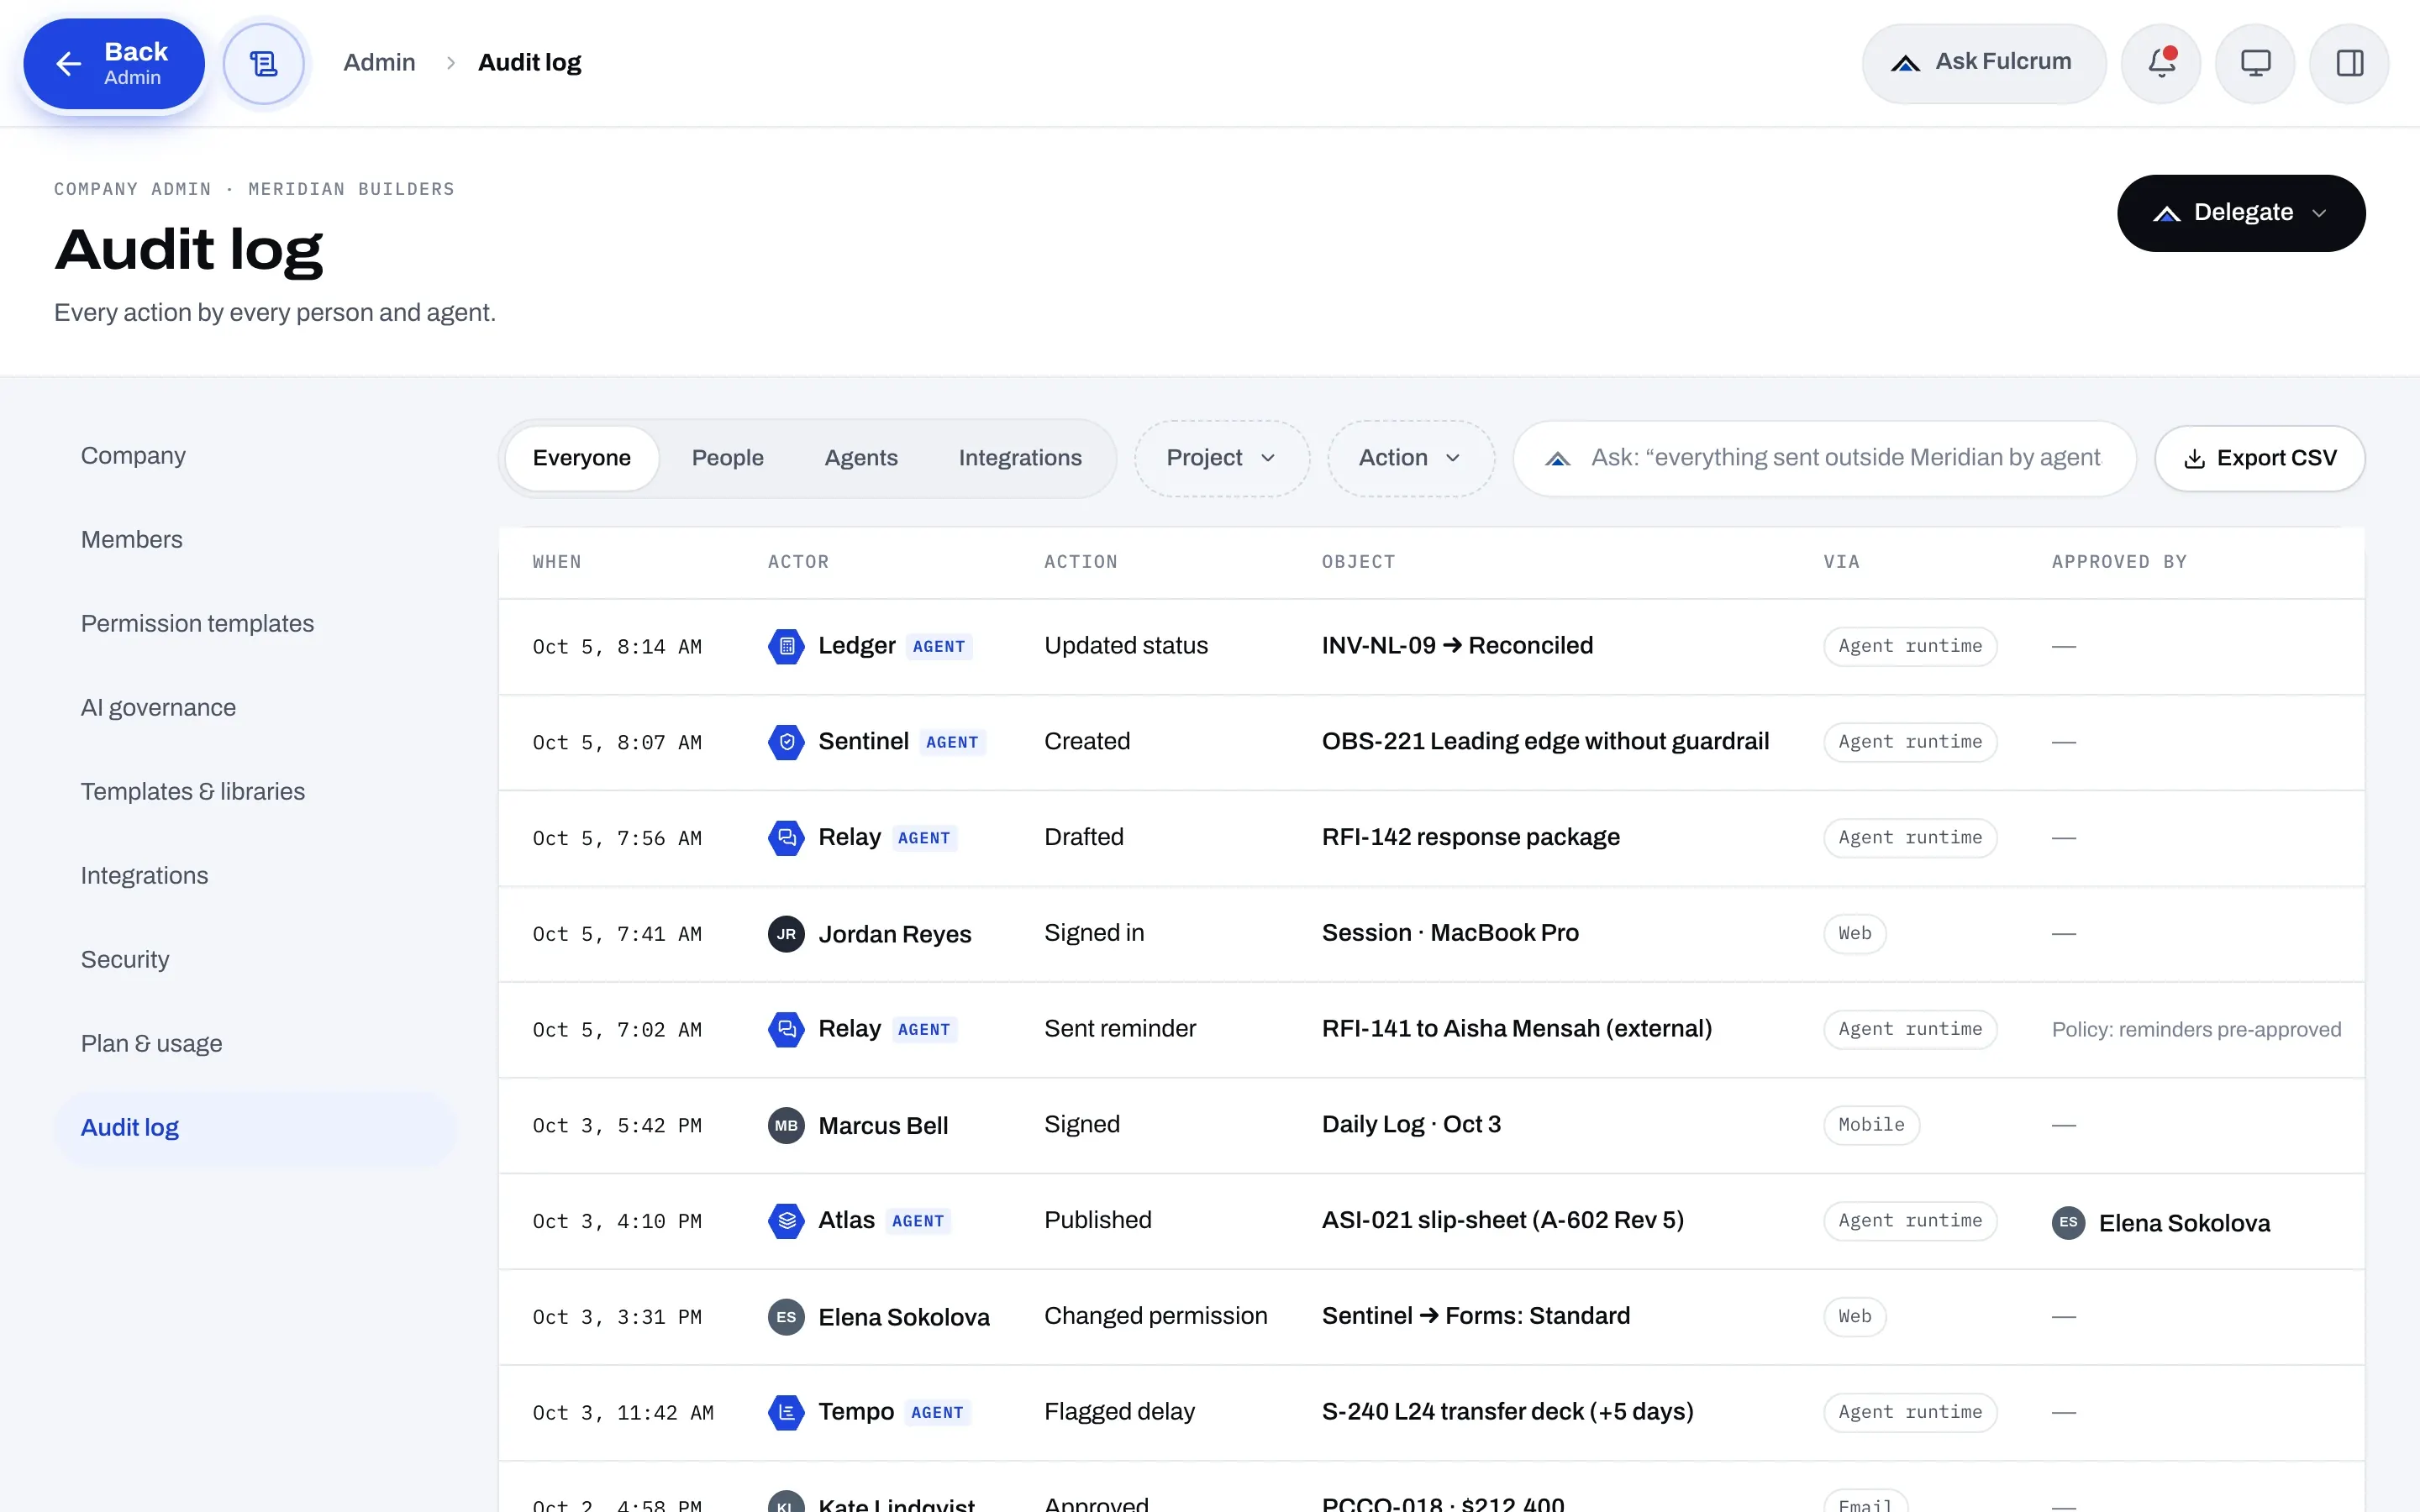Switch to the Integrations filter tab

(x=1019, y=458)
